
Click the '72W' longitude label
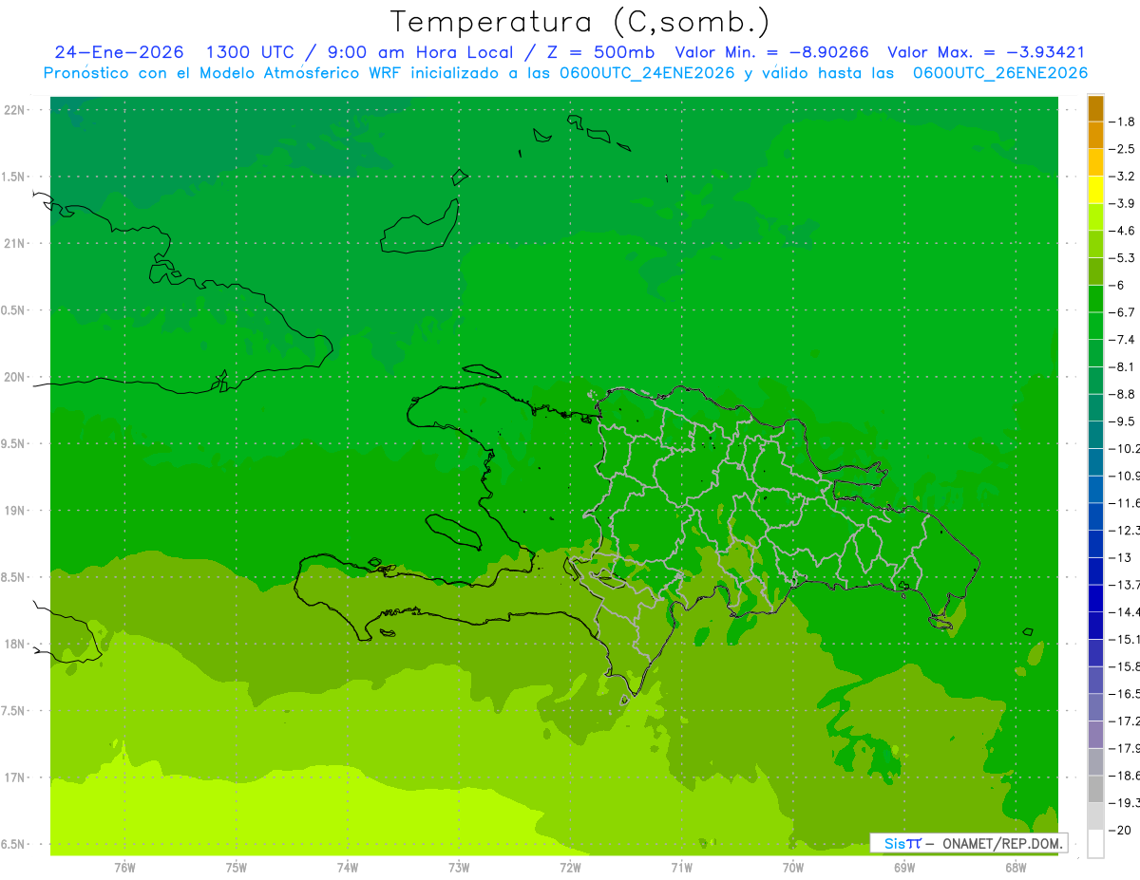[570, 868]
